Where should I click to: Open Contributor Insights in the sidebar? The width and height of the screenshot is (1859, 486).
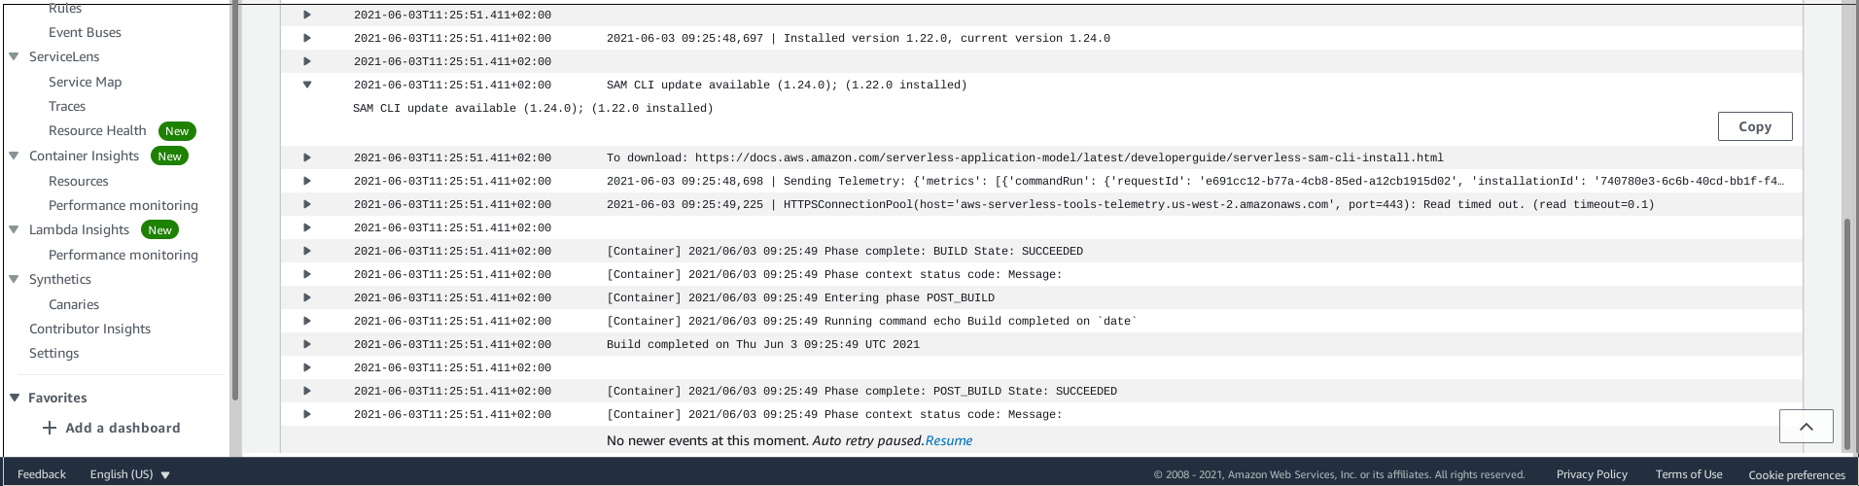click(x=89, y=329)
